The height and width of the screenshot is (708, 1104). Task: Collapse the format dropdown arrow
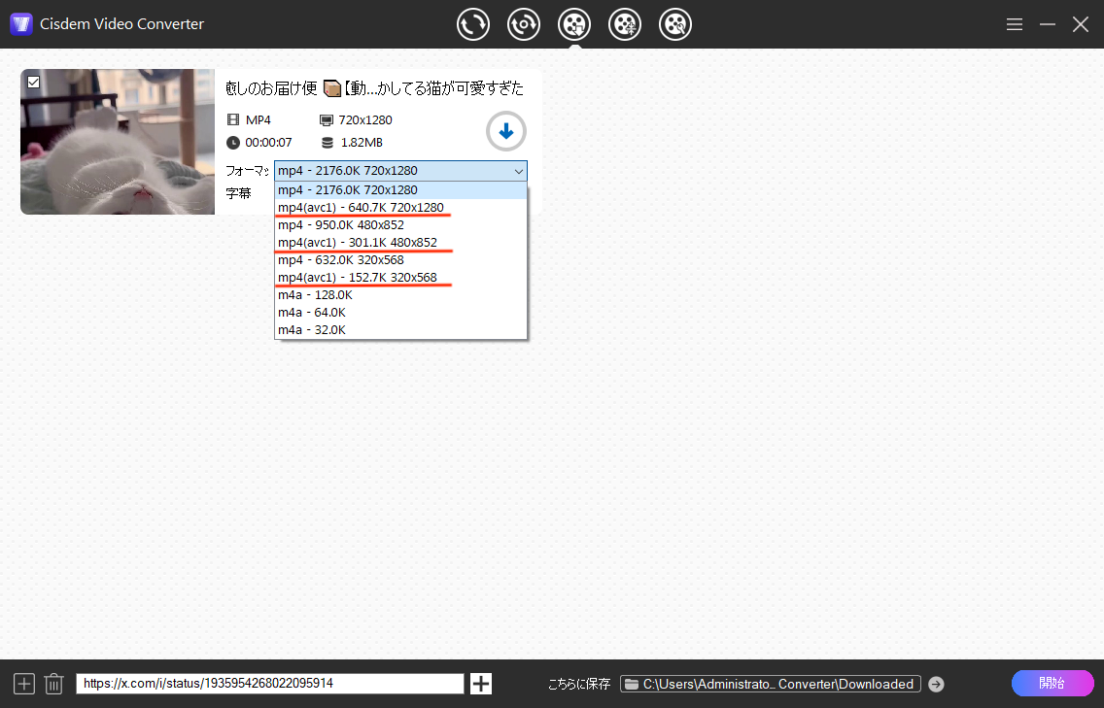pos(518,171)
